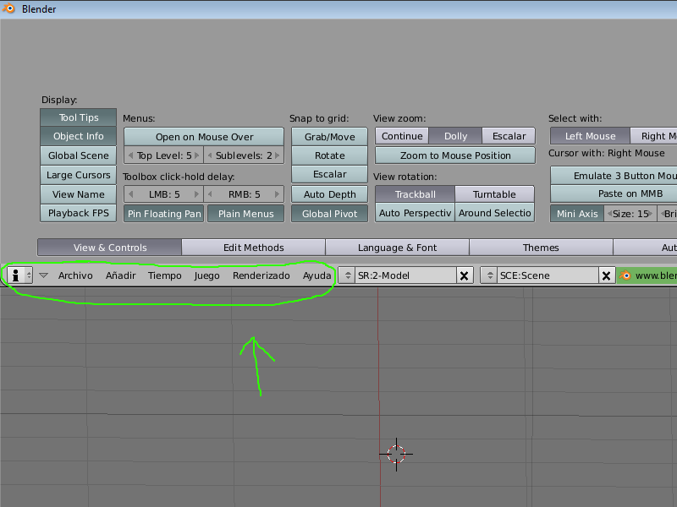Open the Ayuda menu
This screenshot has height=507, width=677.
pos(316,275)
